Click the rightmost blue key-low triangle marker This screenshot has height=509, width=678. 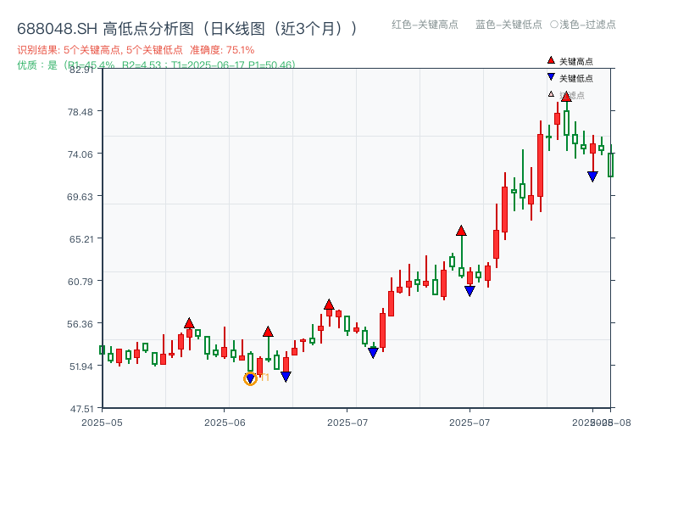click(x=592, y=175)
